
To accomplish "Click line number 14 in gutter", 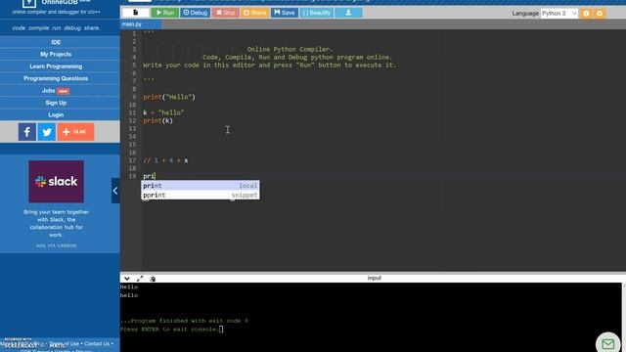I will 133,137.
